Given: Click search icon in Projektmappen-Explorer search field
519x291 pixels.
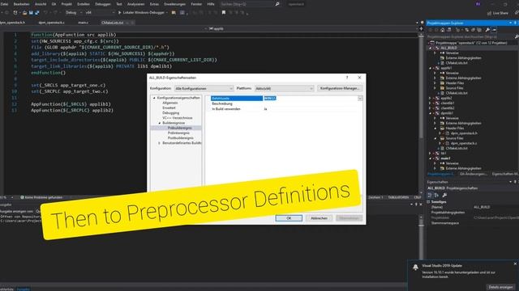Looking at the screenshot, I should [x=517, y=36].
